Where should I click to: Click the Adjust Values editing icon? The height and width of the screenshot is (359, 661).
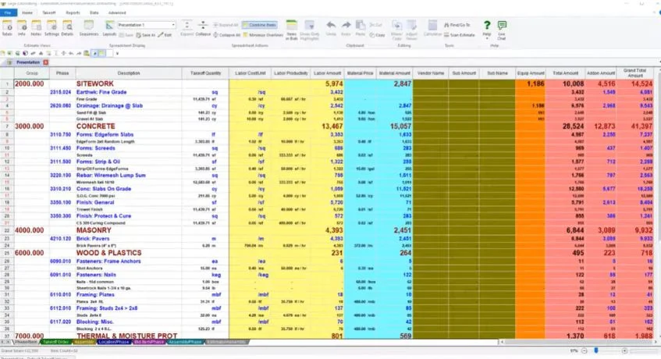[411, 30]
